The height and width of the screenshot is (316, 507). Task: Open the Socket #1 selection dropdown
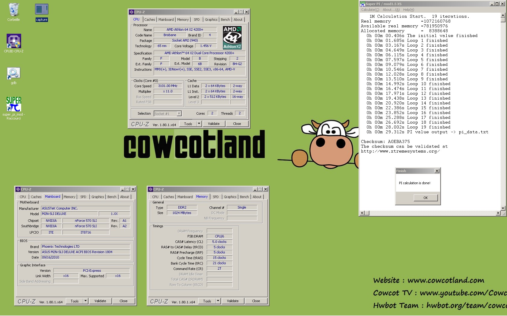click(x=179, y=114)
